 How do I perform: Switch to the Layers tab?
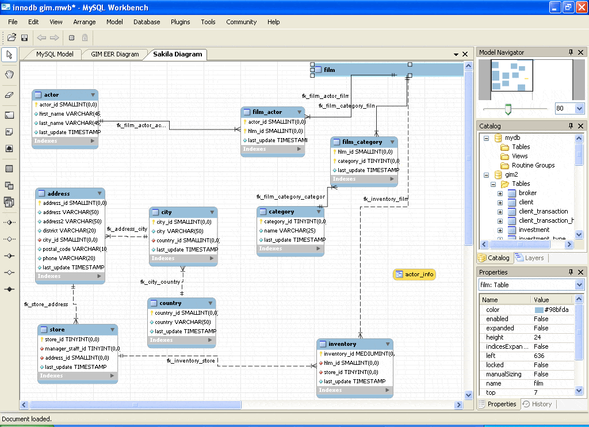[x=529, y=258]
